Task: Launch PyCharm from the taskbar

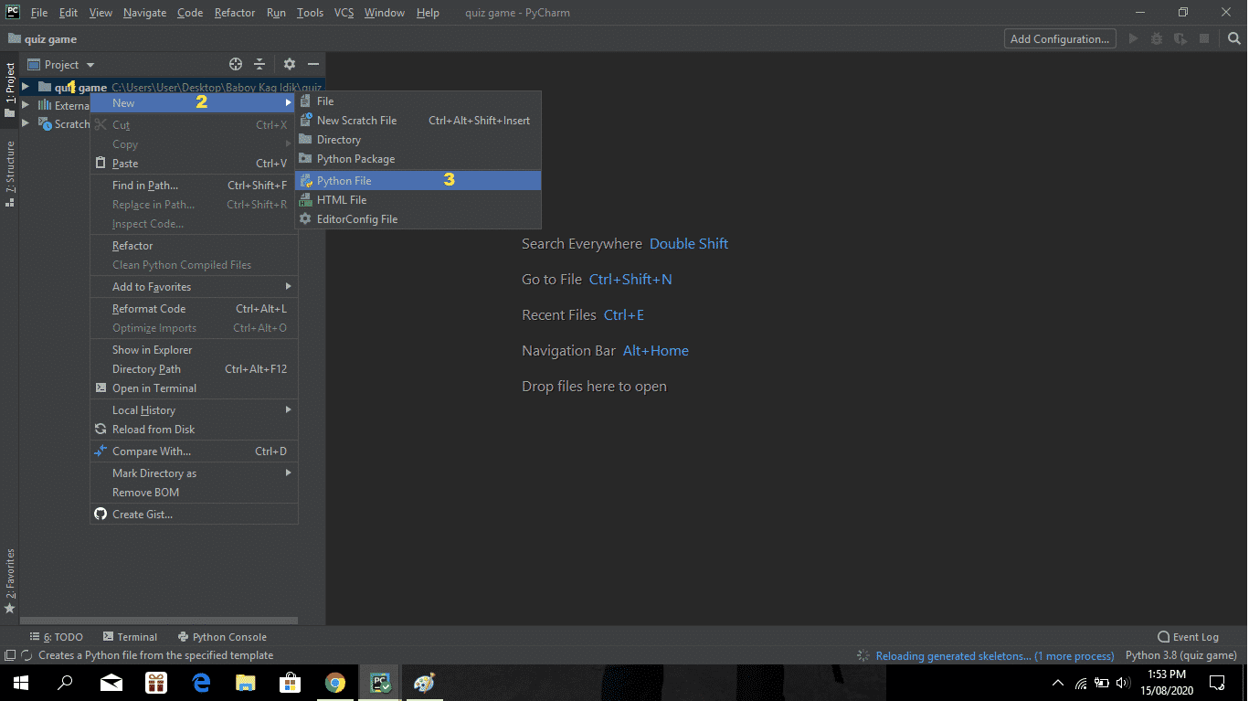Action: [379, 683]
